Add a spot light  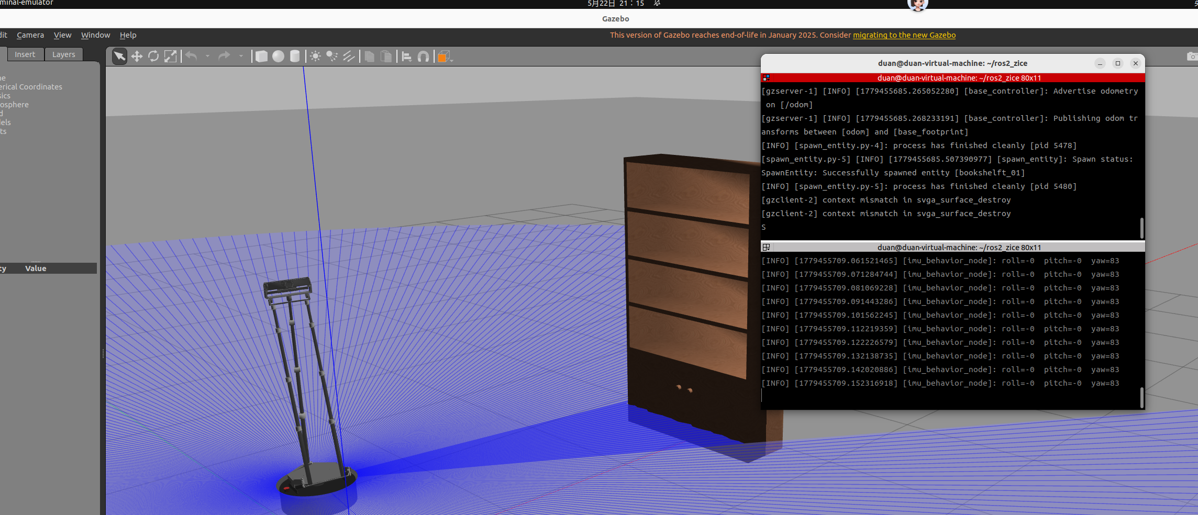pos(332,57)
